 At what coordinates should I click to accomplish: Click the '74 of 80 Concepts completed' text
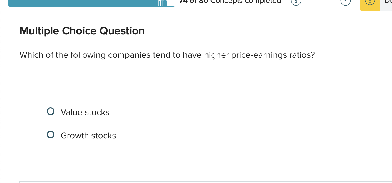tap(230, 2)
